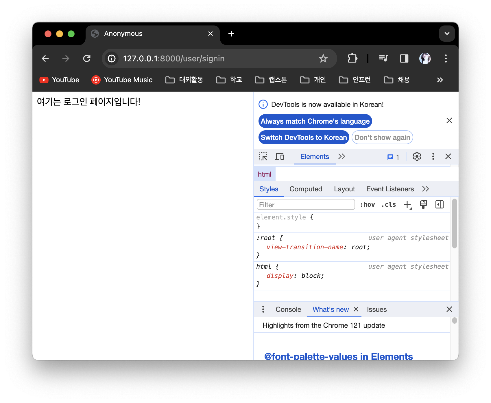View site information icon in address bar
Viewport: 491px width, 403px height.
pyautogui.click(x=112, y=59)
